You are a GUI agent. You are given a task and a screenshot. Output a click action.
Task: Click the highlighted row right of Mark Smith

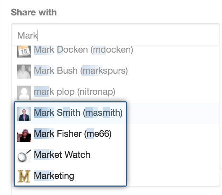point(173,114)
